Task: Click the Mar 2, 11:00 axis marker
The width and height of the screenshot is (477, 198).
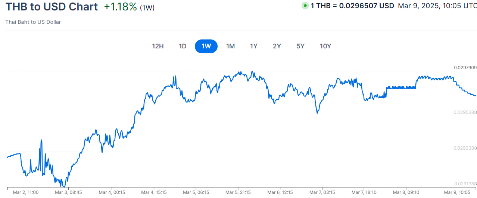Action: pyautogui.click(x=26, y=192)
